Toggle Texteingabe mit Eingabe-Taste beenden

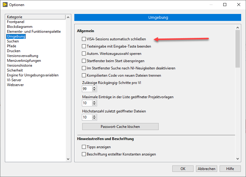click(x=84, y=46)
